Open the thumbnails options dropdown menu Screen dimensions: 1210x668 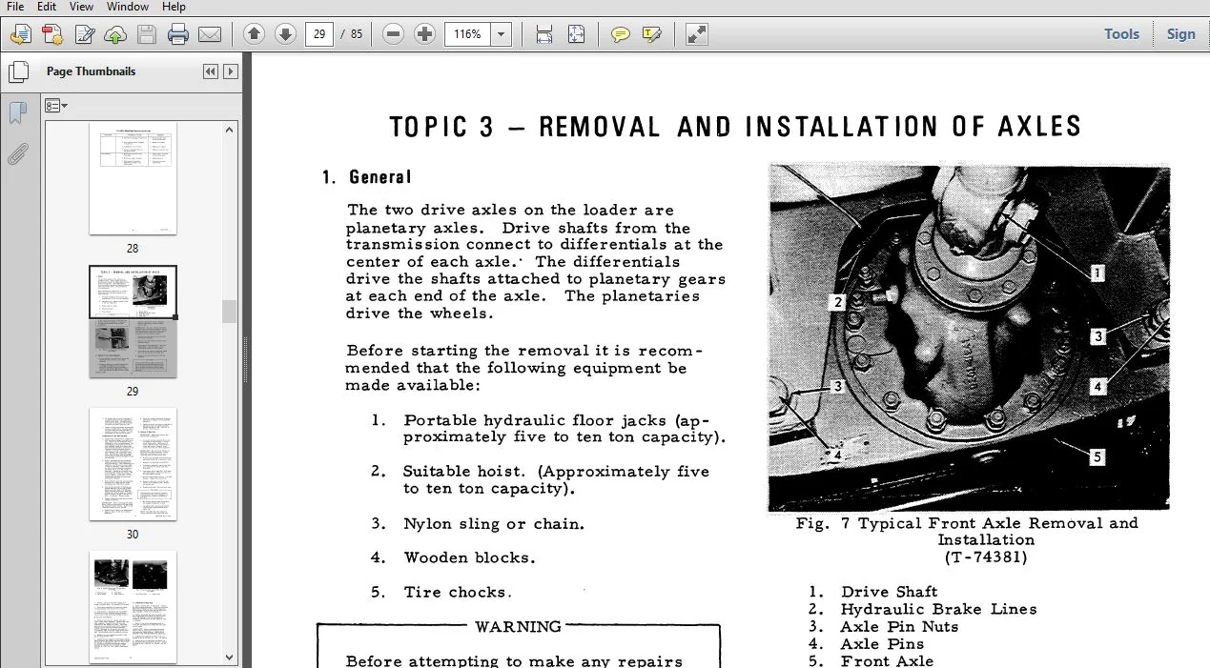point(56,106)
